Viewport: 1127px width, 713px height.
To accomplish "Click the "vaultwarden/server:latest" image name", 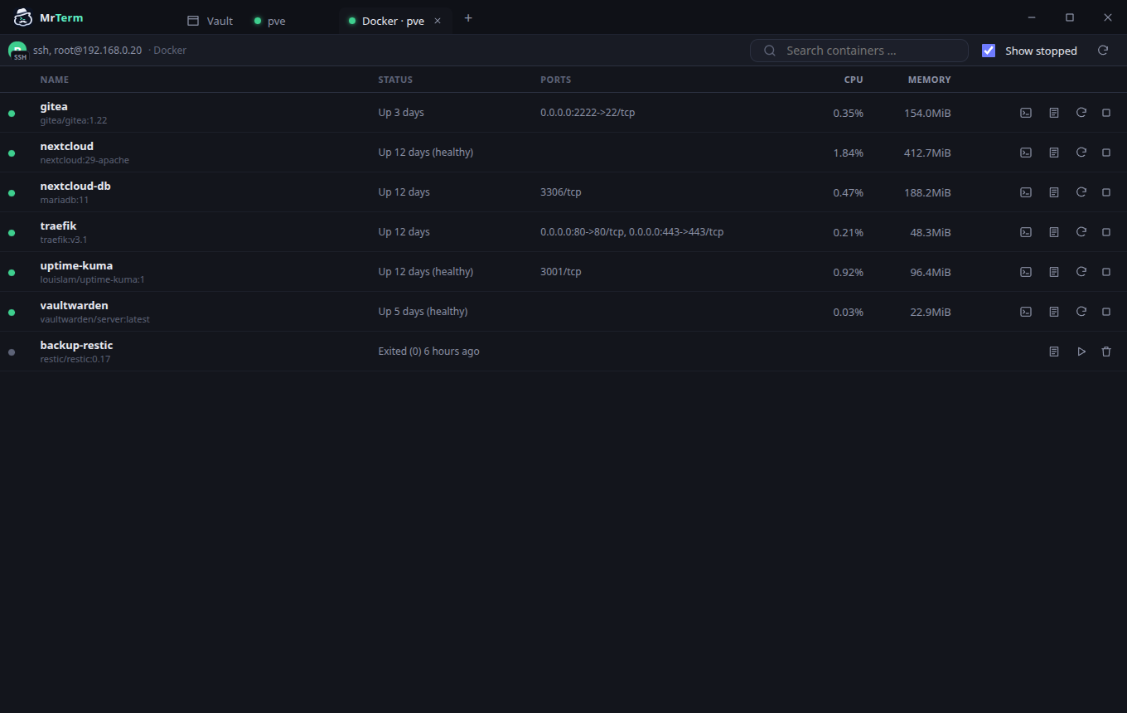I will 95,319.
